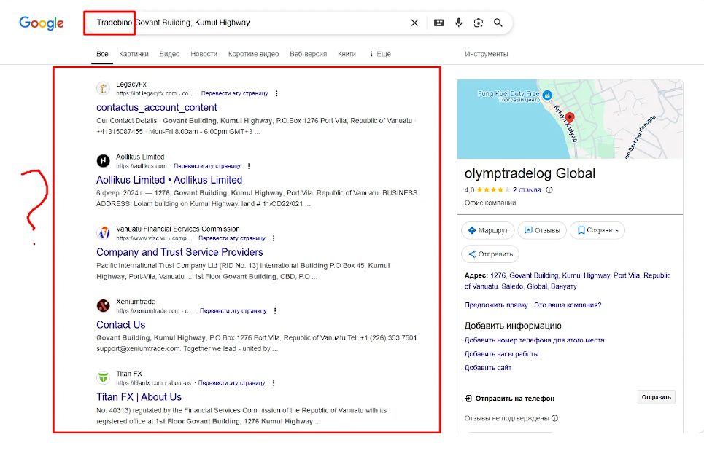Start voice search with microphone icon
Screen dimensions: 704x467
coord(458,23)
